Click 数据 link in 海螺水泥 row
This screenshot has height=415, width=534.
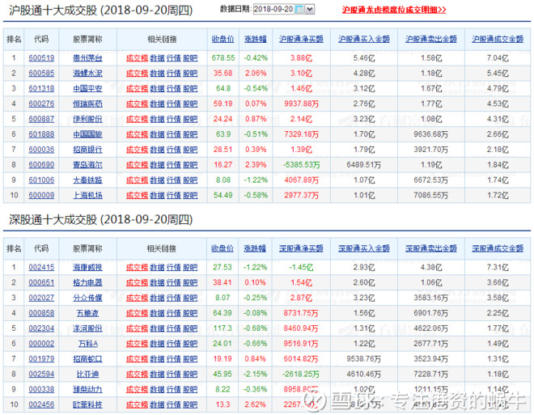pyautogui.click(x=157, y=73)
